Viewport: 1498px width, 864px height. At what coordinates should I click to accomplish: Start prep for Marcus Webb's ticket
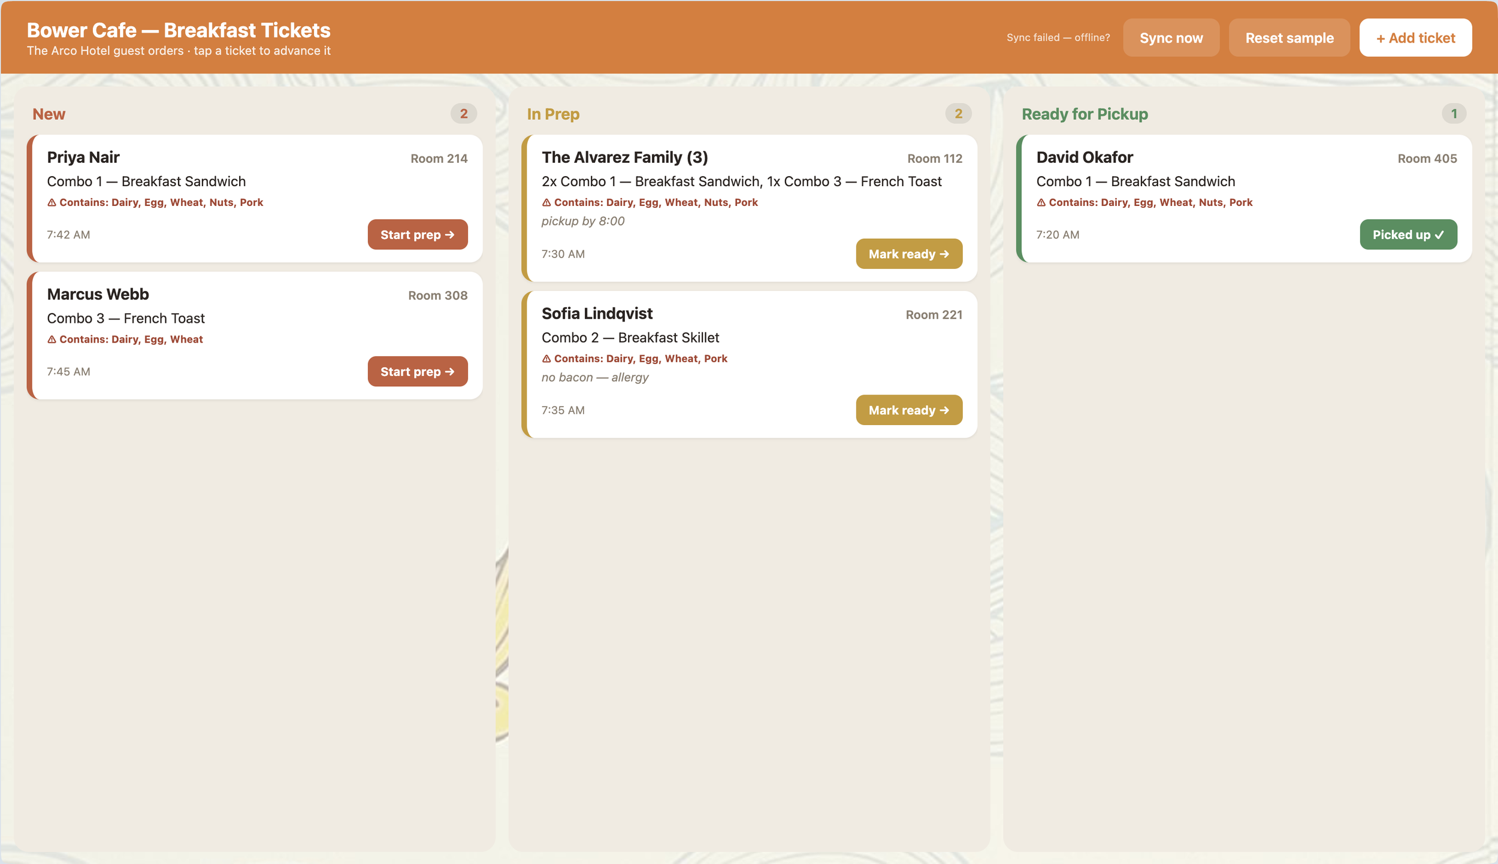click(418, 372)
